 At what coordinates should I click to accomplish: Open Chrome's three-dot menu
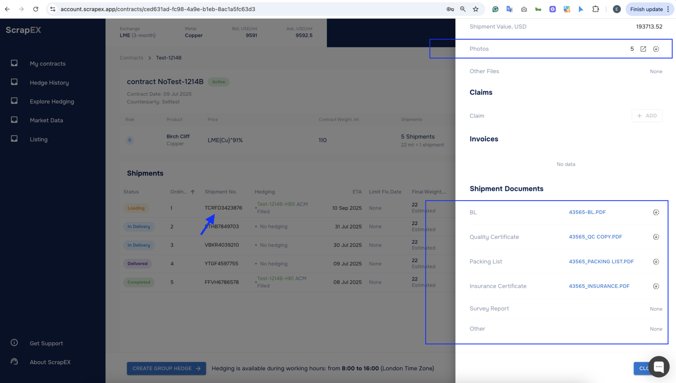tap(668, 9)
